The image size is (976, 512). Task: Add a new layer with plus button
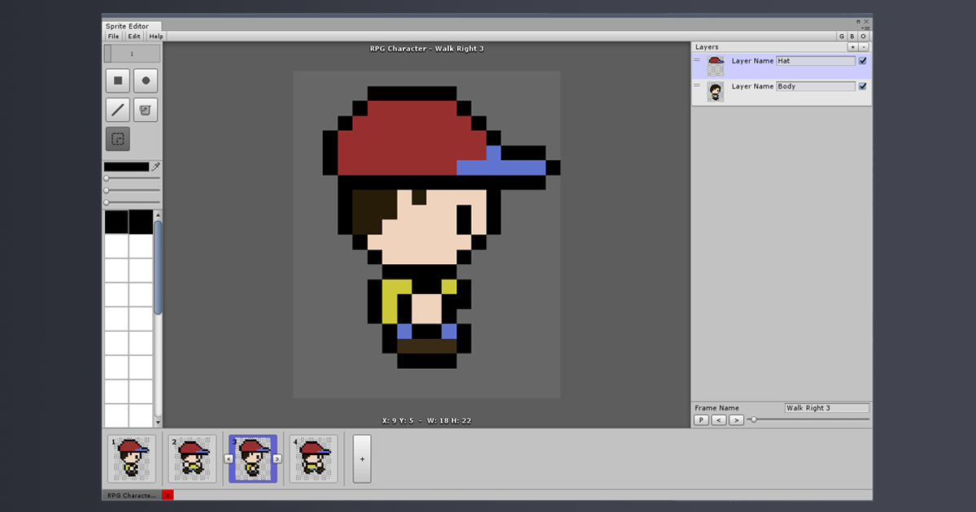click(x=852, y=47)
